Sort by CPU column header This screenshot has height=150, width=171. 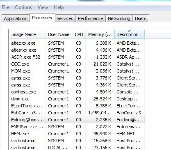(79, 34)
